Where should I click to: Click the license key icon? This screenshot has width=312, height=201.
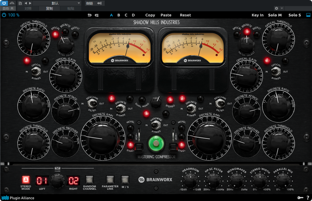[x=300, y=198]
